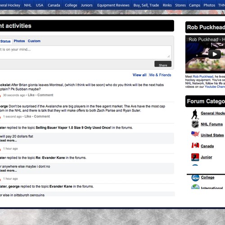
Task: Open the United States forum category
Action: (212, 135)
